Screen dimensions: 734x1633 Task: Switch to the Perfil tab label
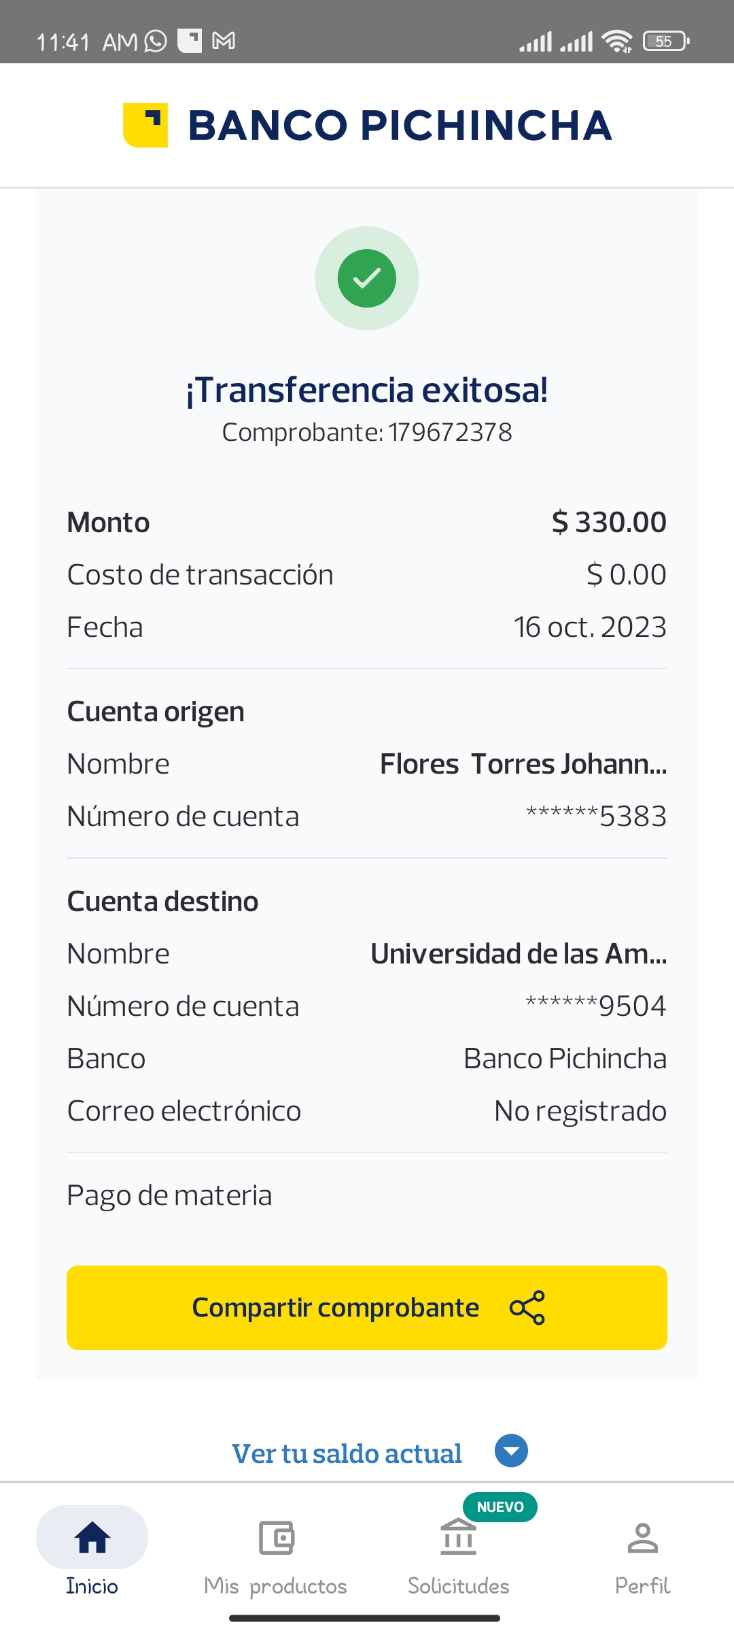click(x=642, y=1586)
